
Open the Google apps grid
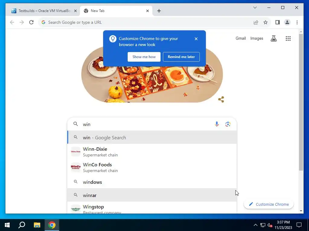click(288, 38)
